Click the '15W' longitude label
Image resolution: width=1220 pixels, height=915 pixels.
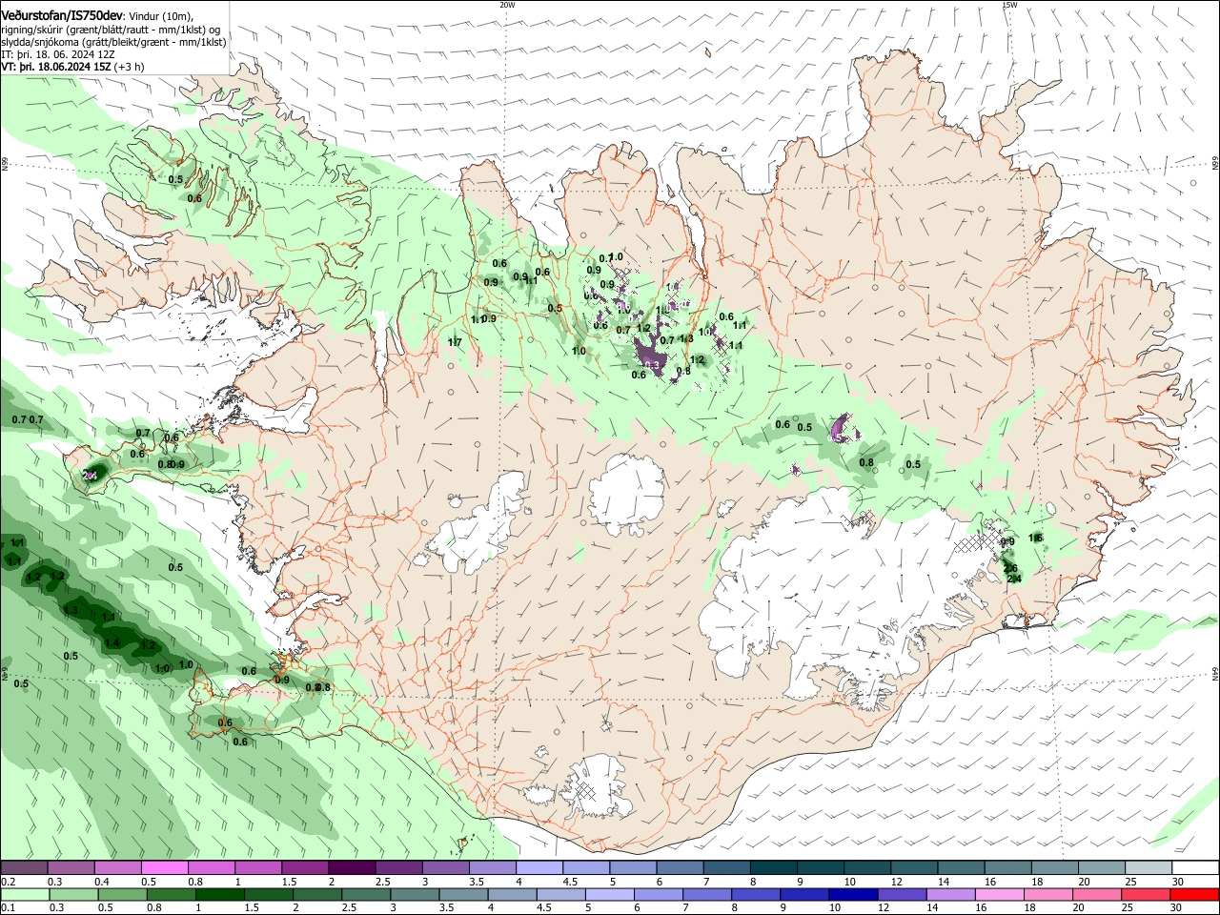(x=1009, y=5)
